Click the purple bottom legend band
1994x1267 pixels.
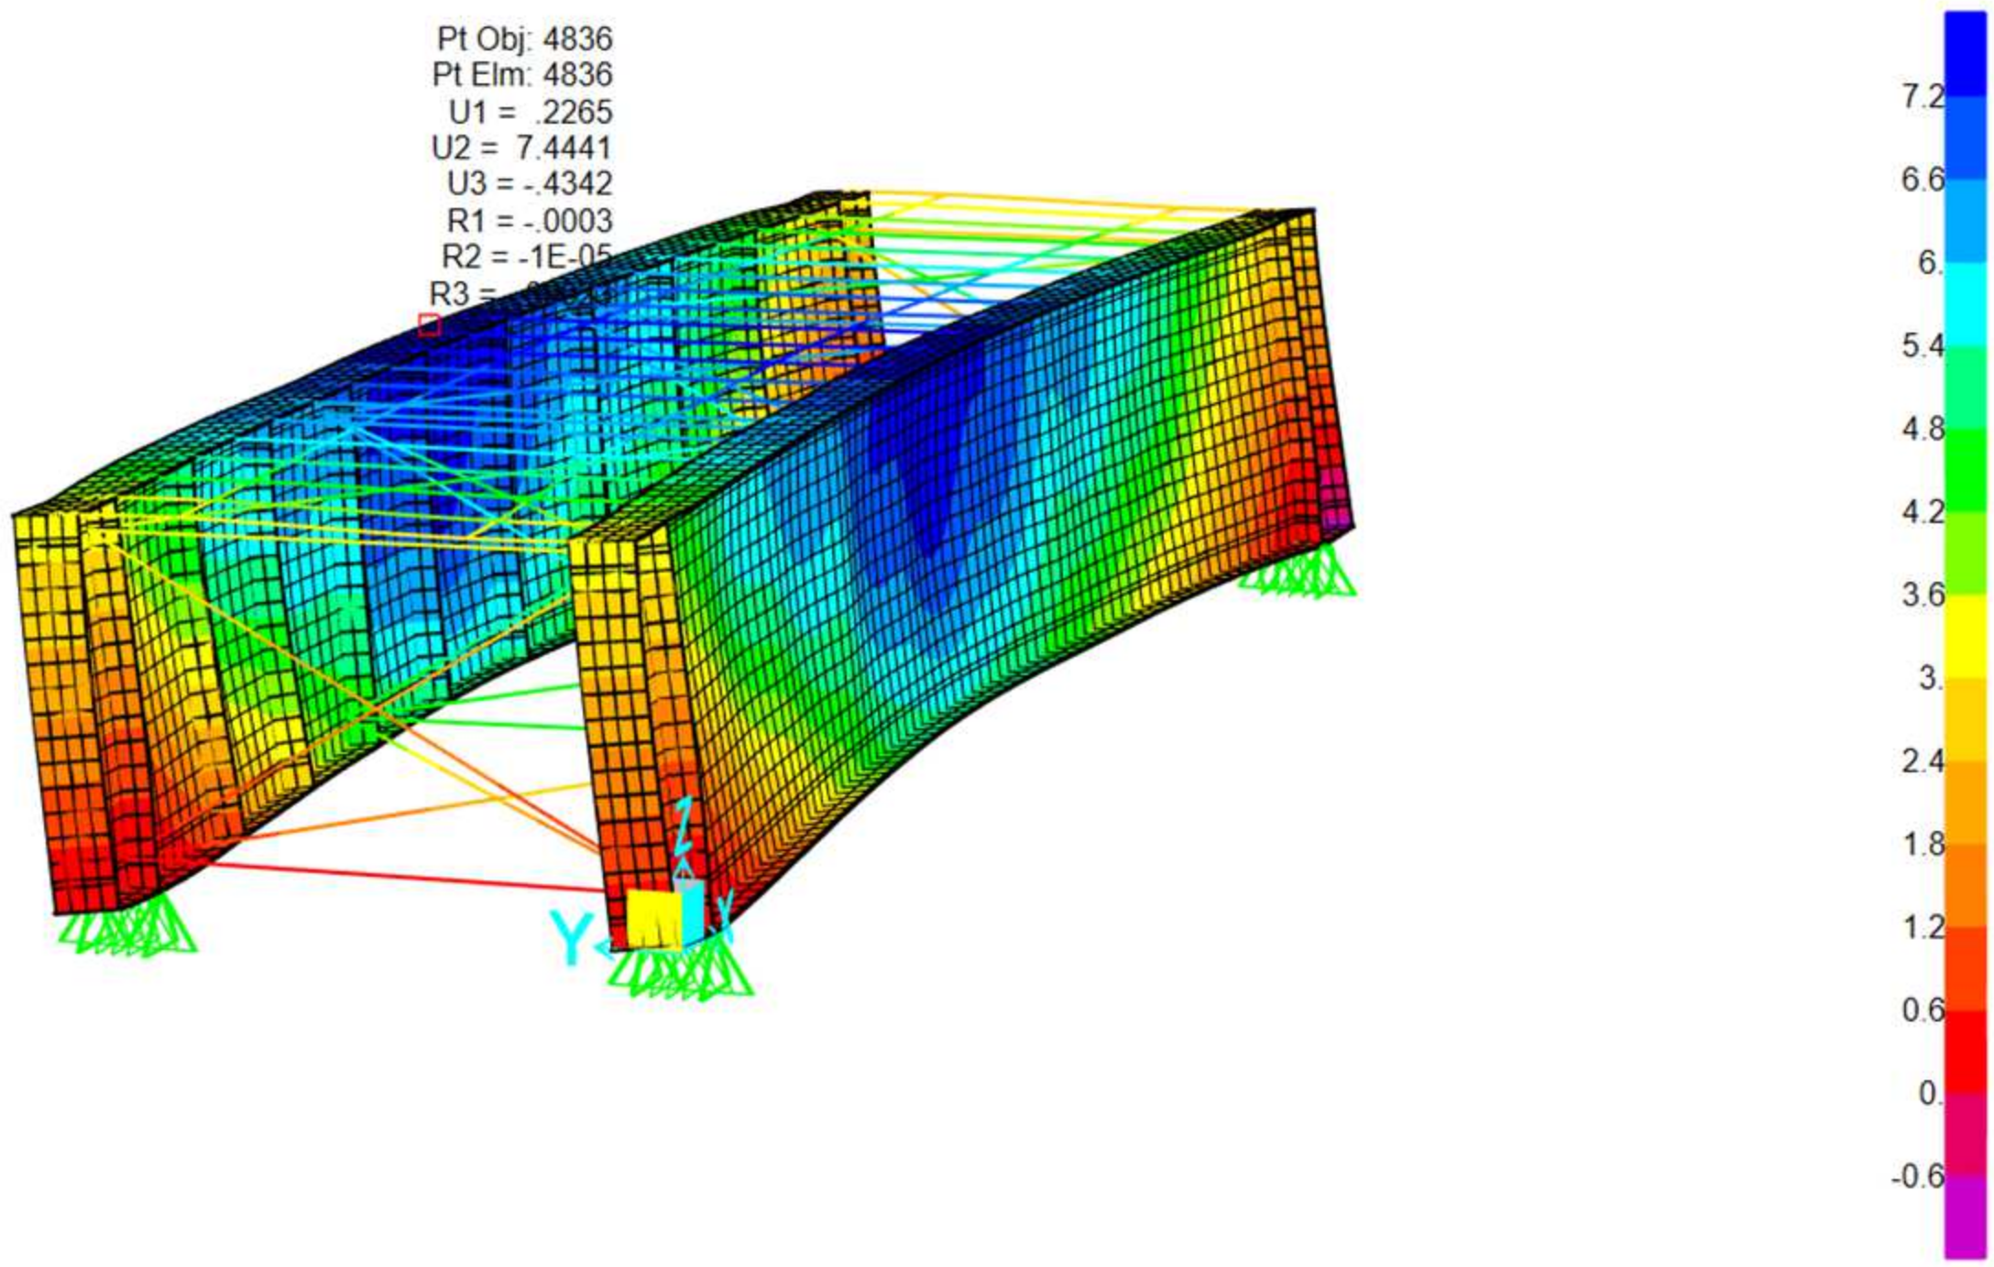tap(1965, 1217)
